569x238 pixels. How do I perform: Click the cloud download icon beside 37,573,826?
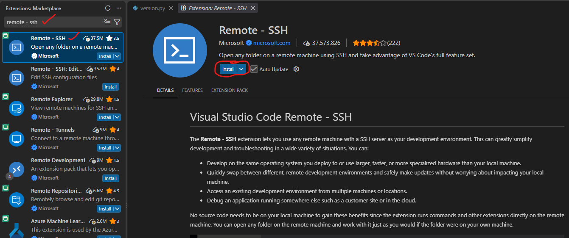pyautogui.click(x=306, y=43)
